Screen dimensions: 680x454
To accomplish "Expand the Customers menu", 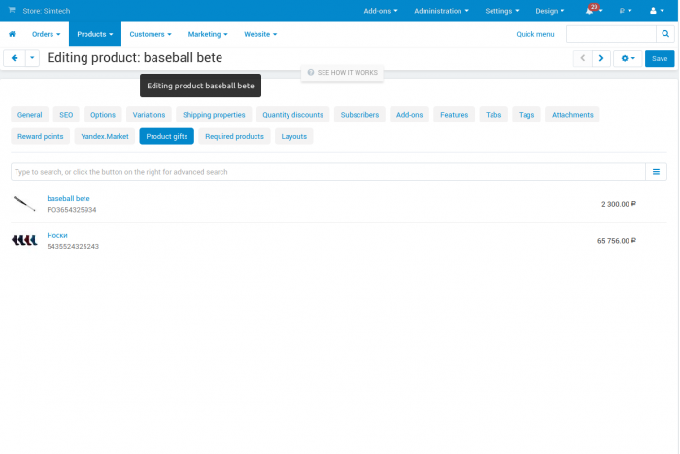I will point(151,34).
